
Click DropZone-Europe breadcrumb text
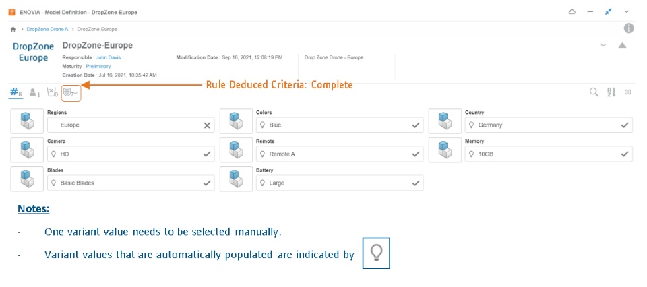pos(97,29)
